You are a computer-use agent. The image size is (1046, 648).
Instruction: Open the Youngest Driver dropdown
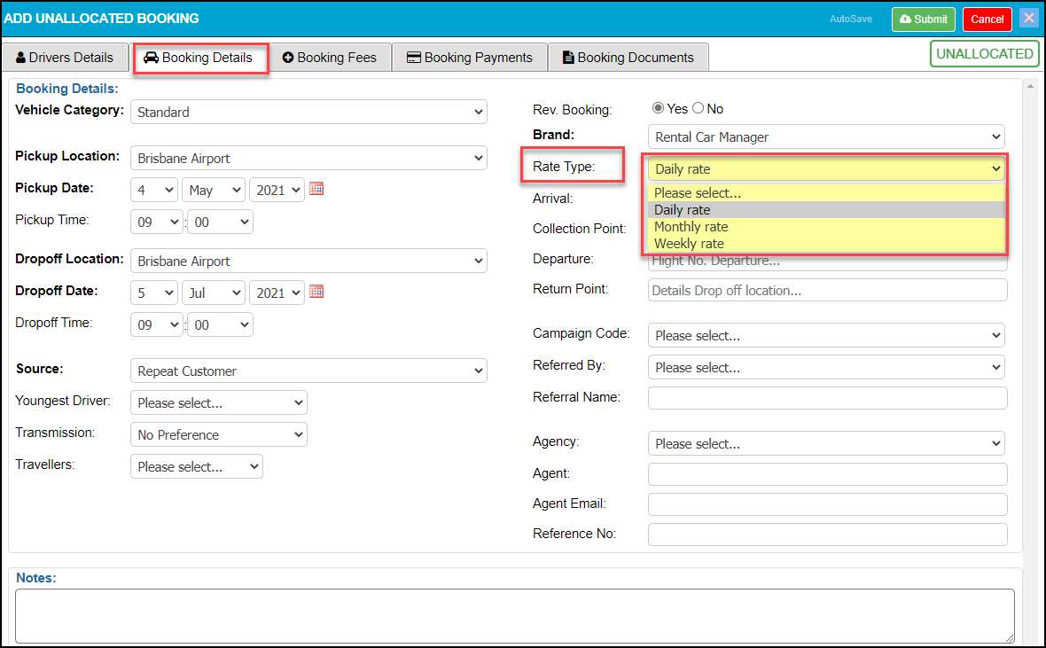[219, 403]
